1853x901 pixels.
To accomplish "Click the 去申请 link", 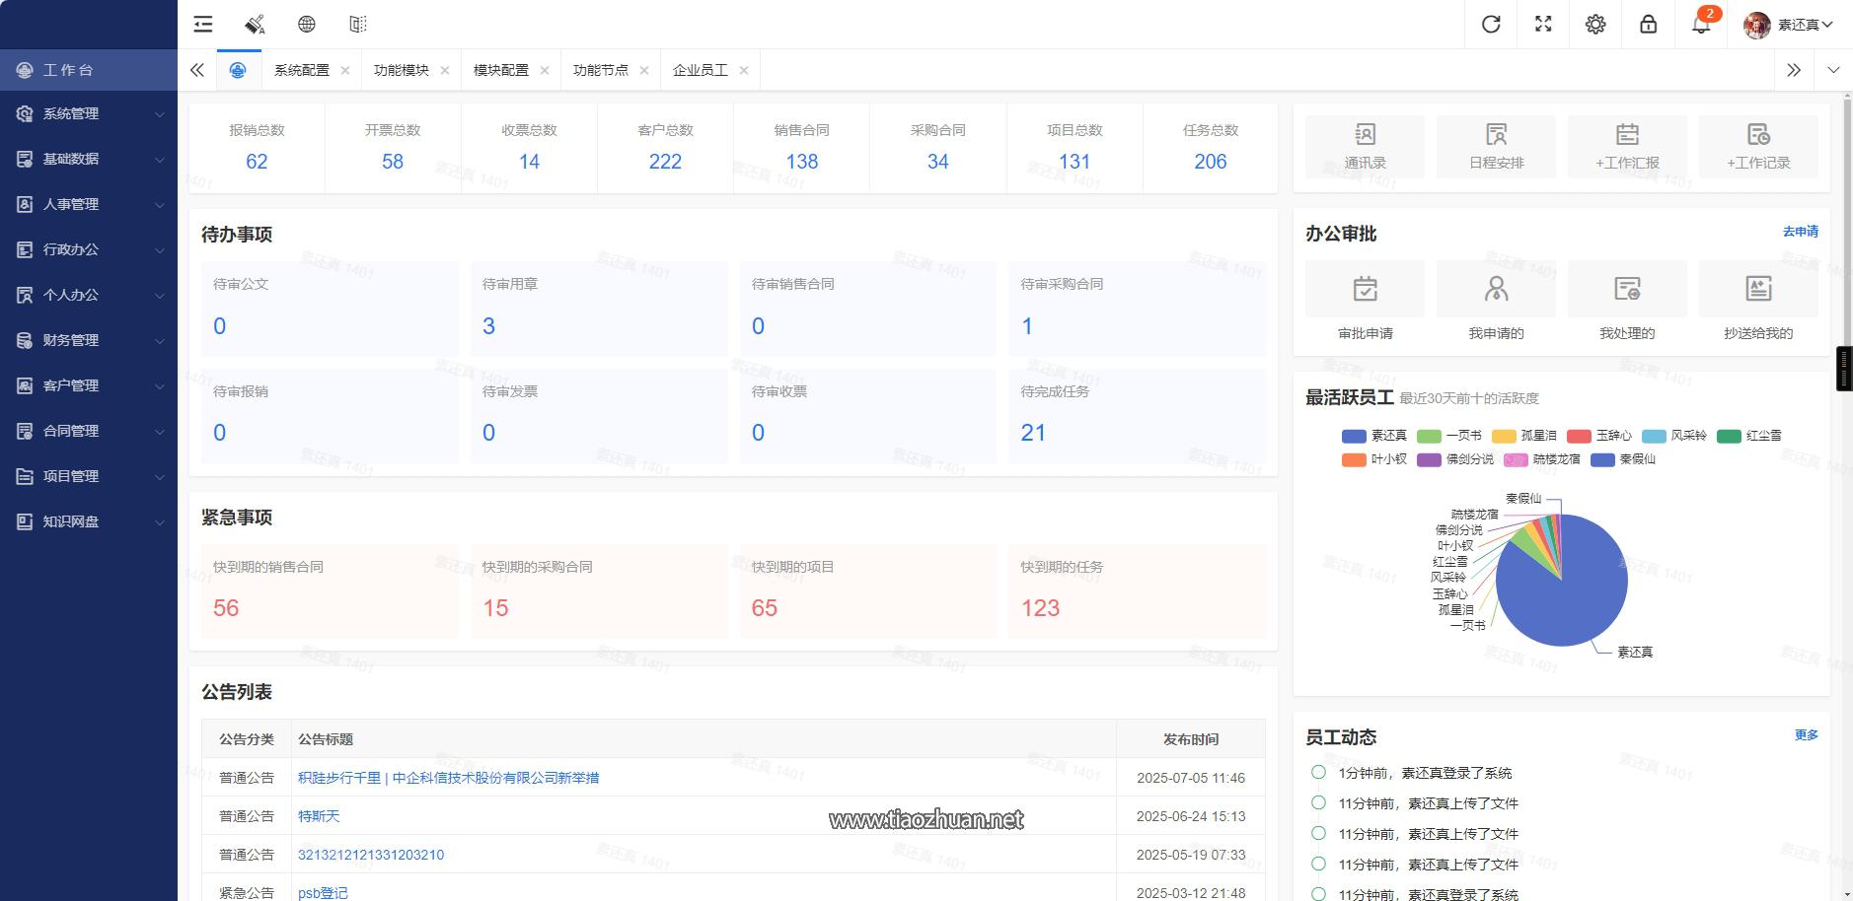I will point(1800,232).
